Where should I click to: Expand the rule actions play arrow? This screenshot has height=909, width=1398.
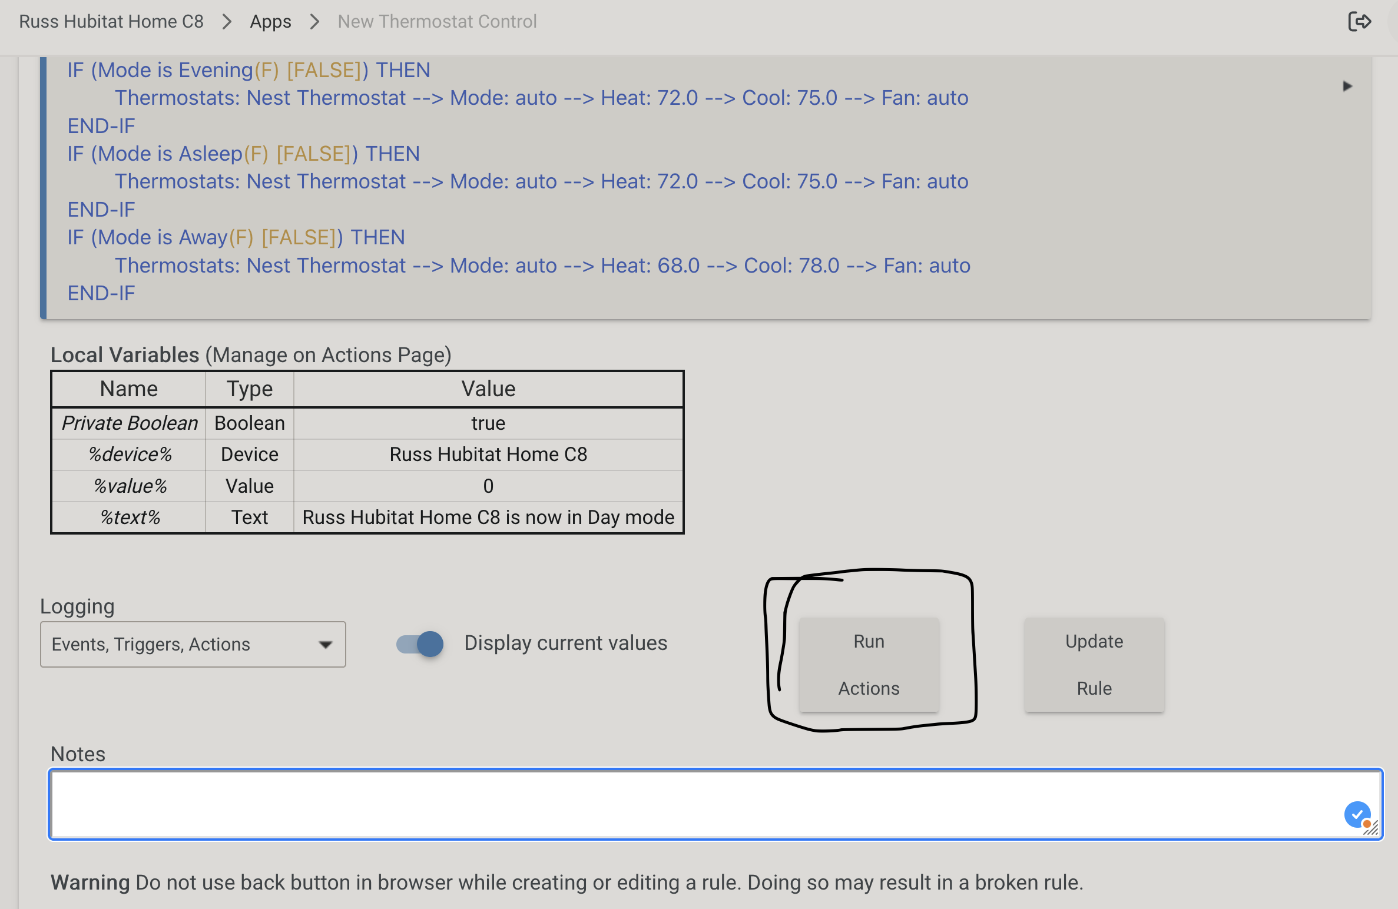click(x=1347, y=86)
